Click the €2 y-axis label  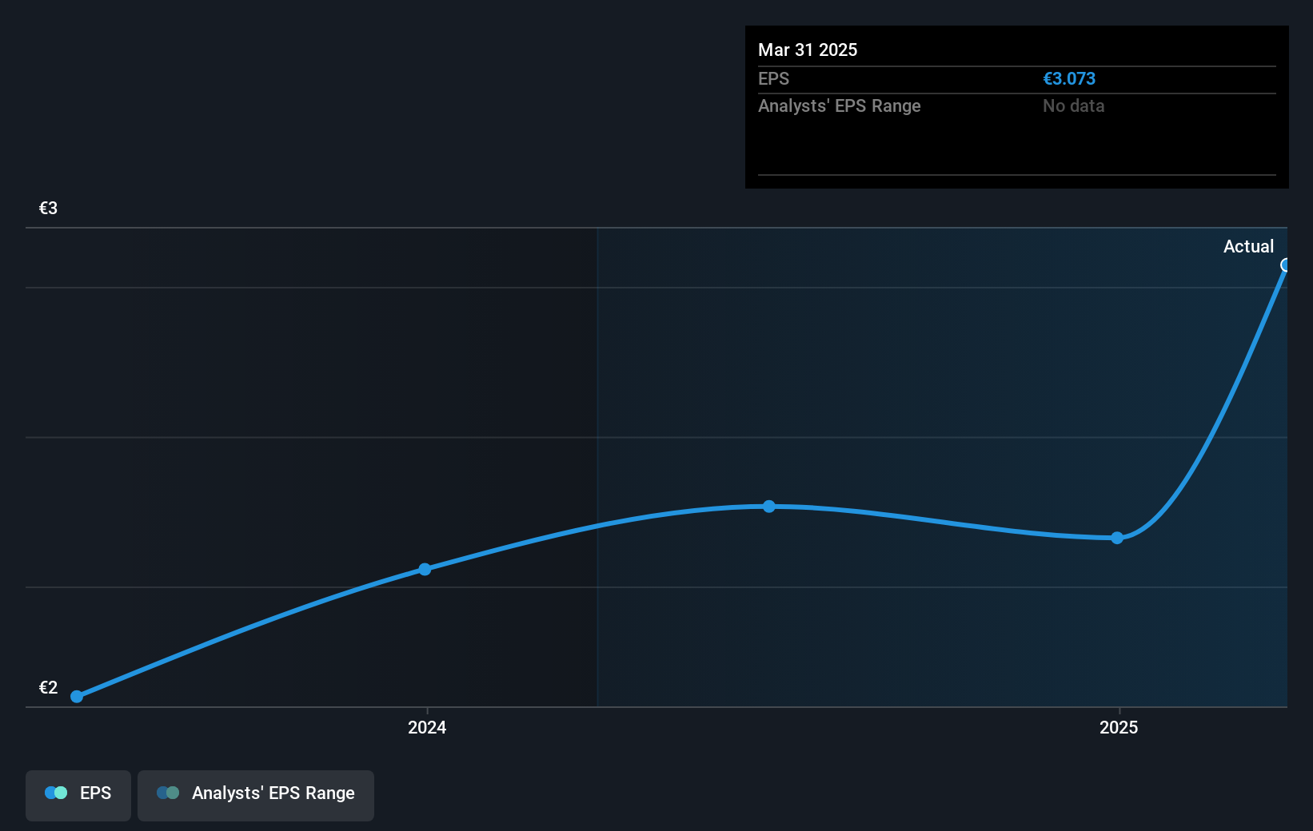click(48, 687)
